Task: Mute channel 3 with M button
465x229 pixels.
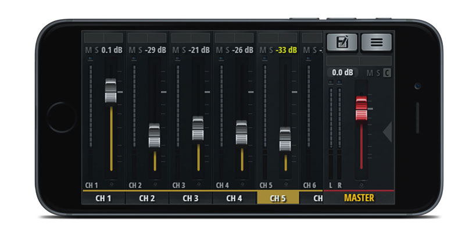Action: [176, 50]
